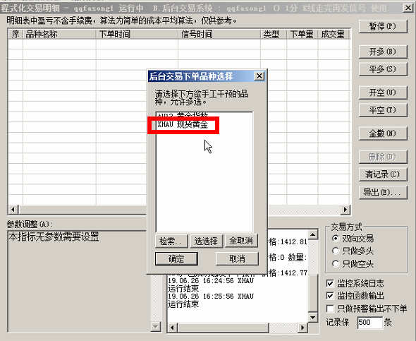Click the log panel's scroll up arrow
The height and width of the screenshot is (341, 416).
pyautogui.click(x=313, y=234)
